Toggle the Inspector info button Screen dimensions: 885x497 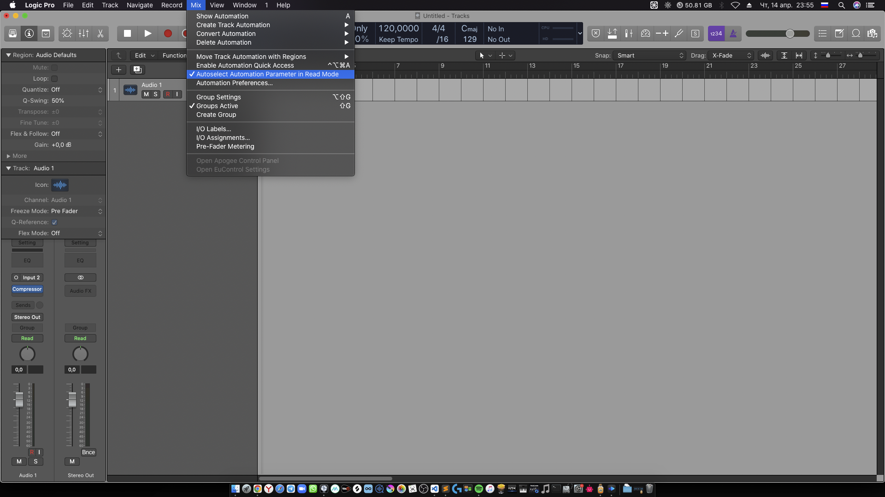point(29,34)
